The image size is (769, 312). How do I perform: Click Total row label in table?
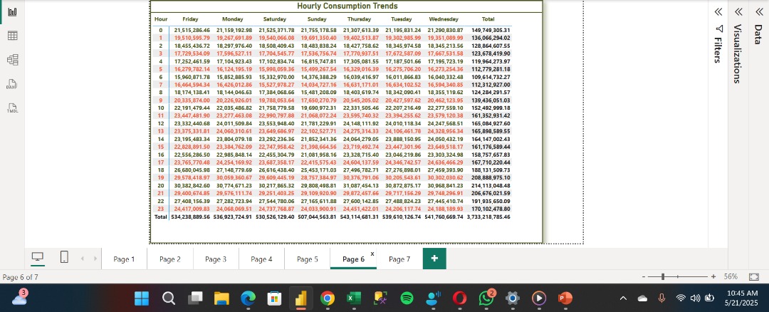point(161,217)
